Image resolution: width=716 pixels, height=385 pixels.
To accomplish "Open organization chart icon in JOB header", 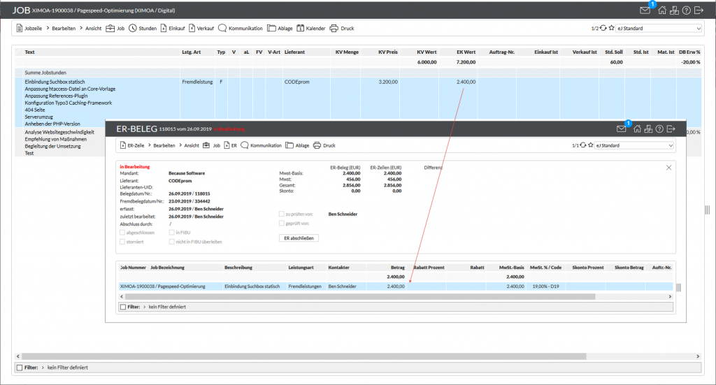I will pos(674,10).
